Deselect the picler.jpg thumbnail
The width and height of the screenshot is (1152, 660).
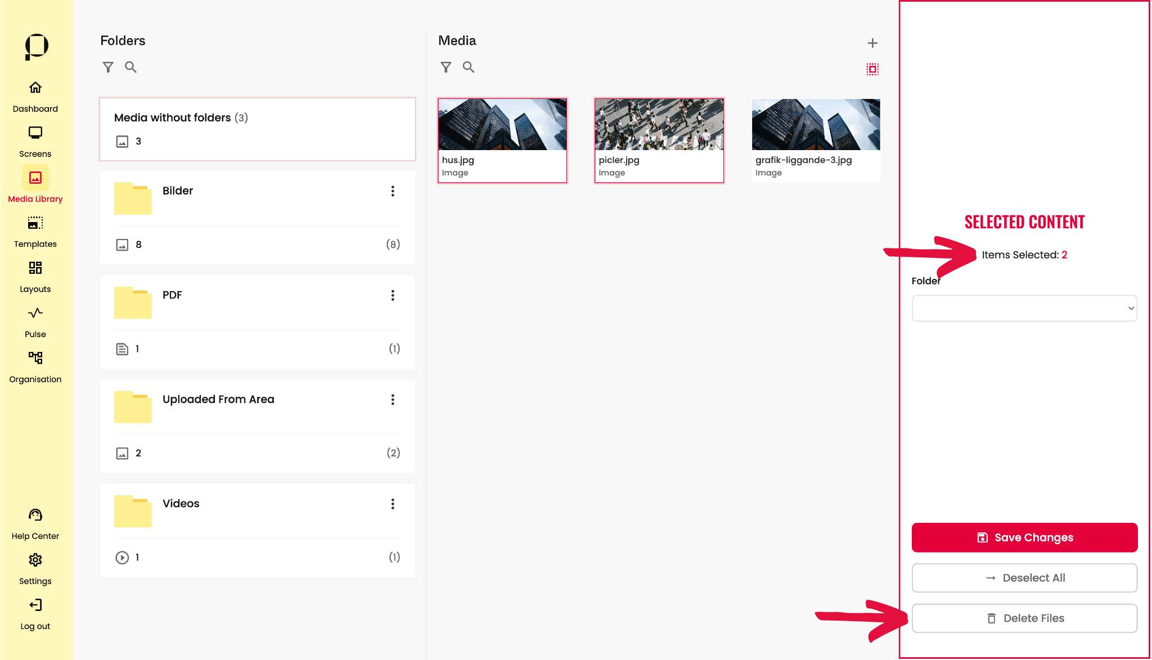click(x=659, y=125)
